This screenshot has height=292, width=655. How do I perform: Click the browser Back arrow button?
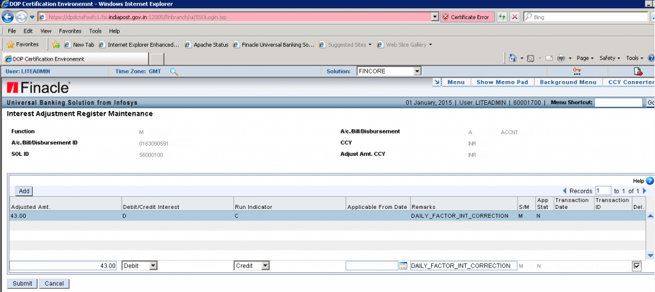tap(8, 17)
